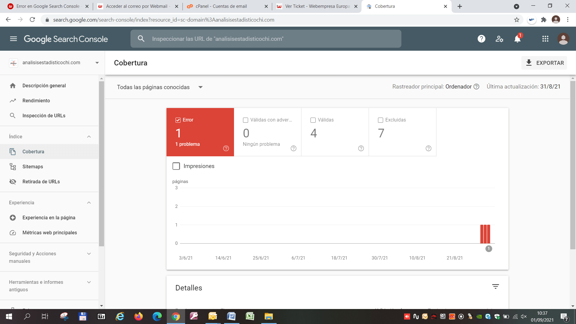Viewport: 576px width, 324px height.
Task: Open Retirada de URLs in sidebar
Action: (x=49, y=181)
